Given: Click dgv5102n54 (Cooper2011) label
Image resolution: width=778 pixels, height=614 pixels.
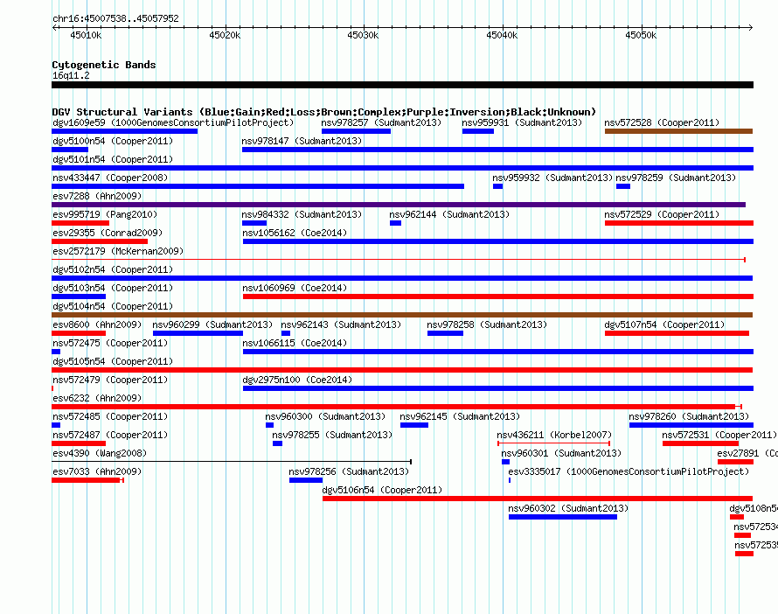Looking at the screenshot, I should (113, 269).
